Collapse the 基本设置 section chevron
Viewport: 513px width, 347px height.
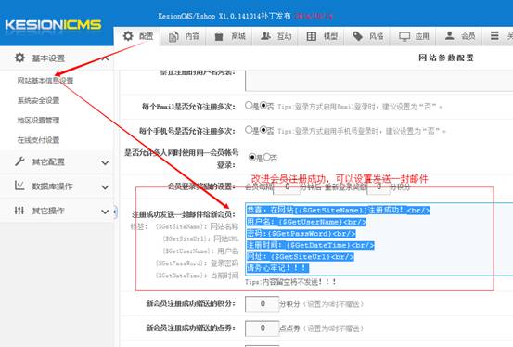coord(105,58)
